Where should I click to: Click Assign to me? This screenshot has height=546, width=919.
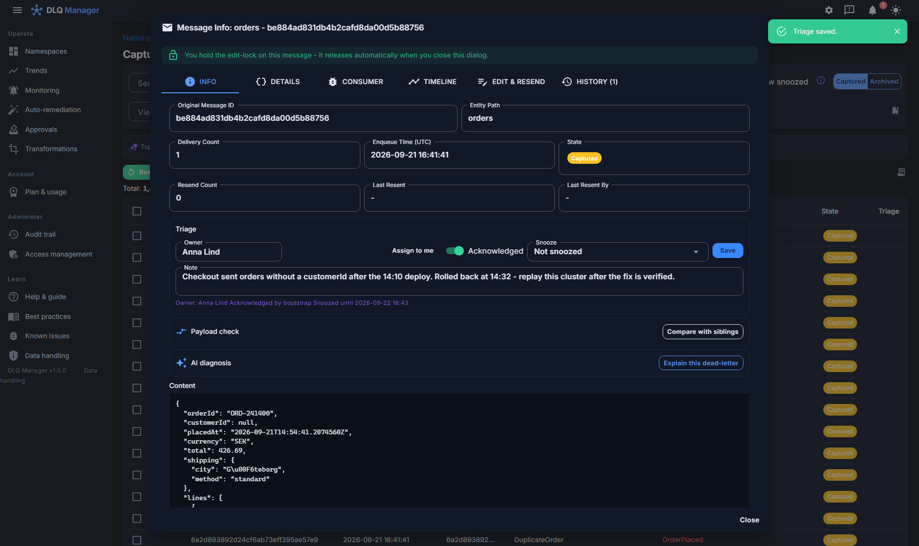[x=413, y=250]
